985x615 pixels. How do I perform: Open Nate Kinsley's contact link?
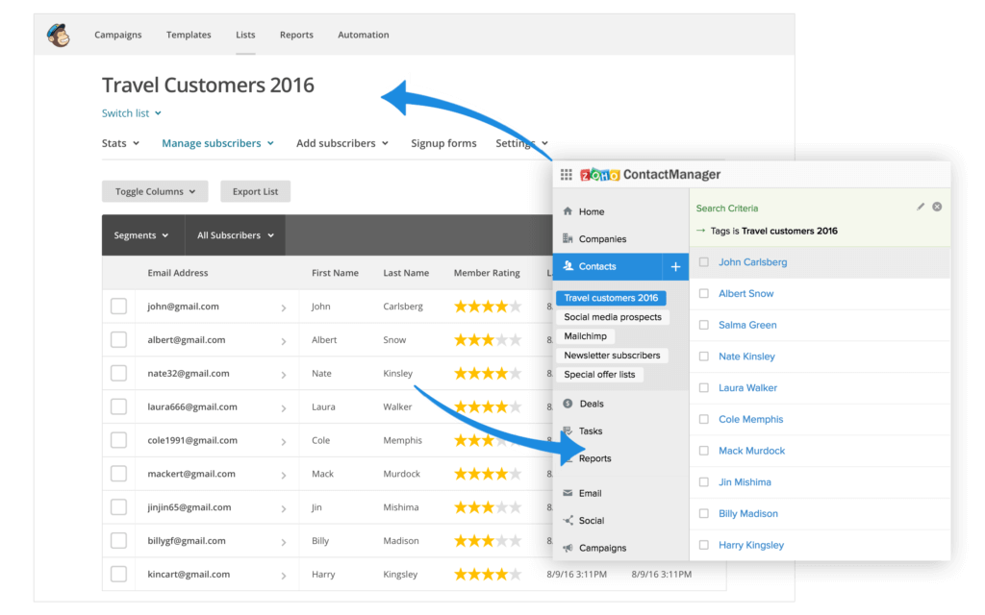coord(746,357)
